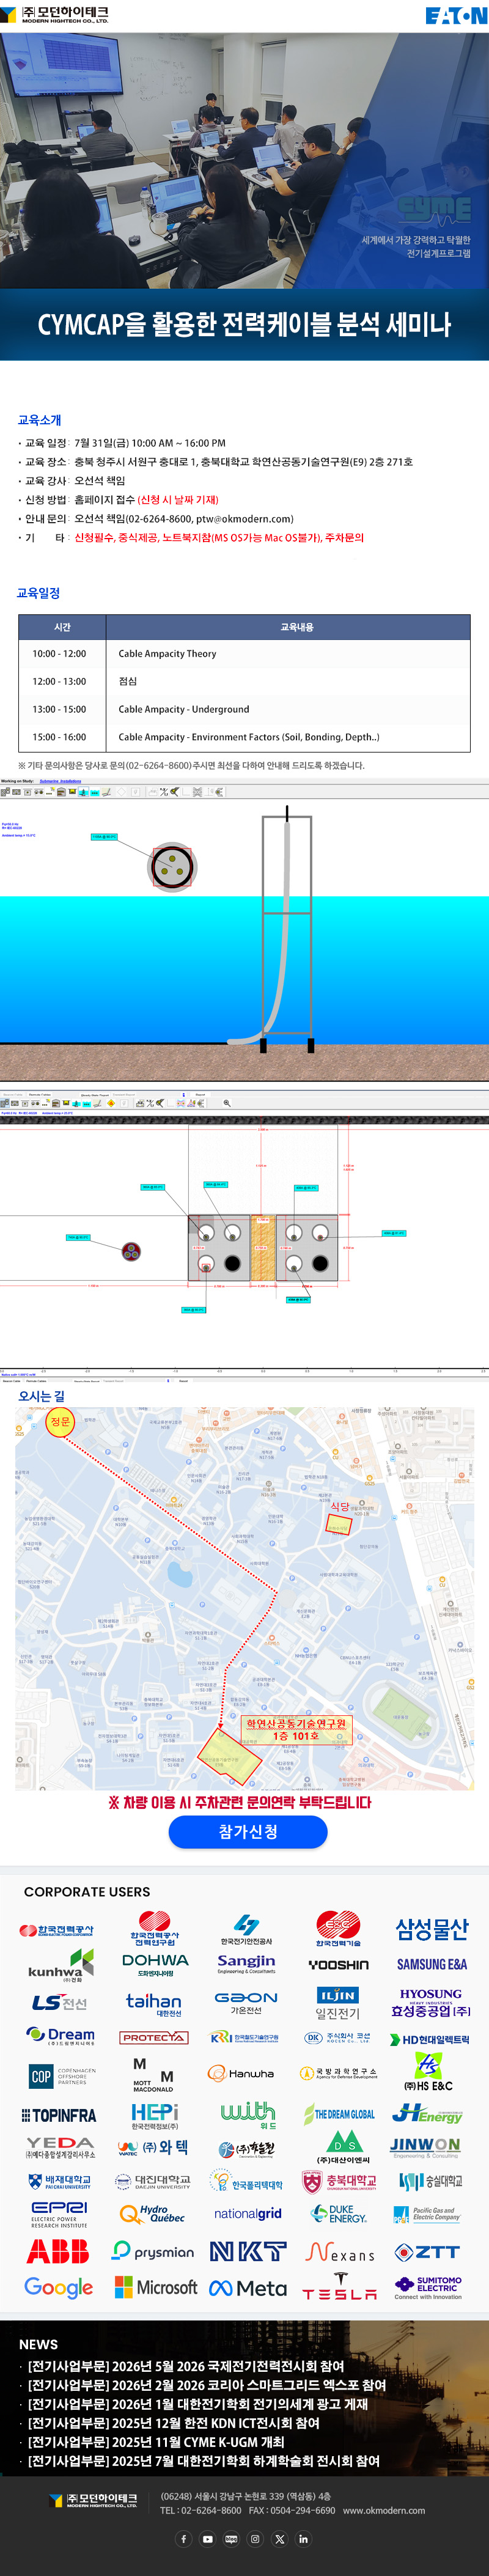The width and height of the screenshot is (489, 2576).
Task: Click the Hanwha logo
Action: coord(241,2073)
